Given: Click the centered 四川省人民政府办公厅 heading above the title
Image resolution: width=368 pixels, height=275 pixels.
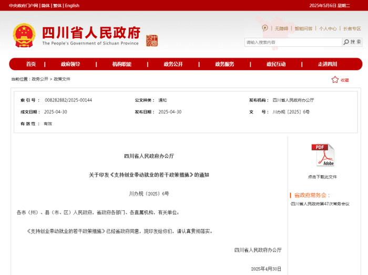Looking at the screenshot, I should (x=149, y=156).
